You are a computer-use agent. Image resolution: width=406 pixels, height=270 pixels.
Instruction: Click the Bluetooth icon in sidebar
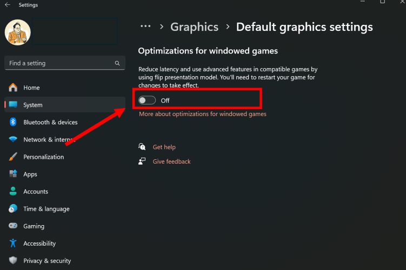coord(13,122)
